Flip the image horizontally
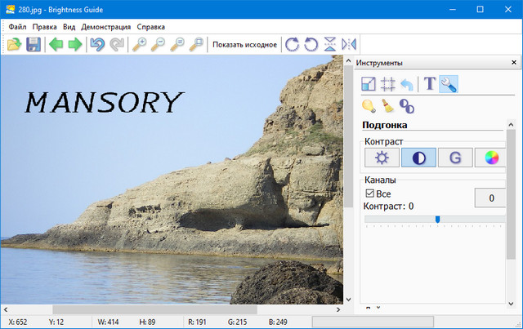523x329 pixels. pyautogui.click(x=349, y=44)
